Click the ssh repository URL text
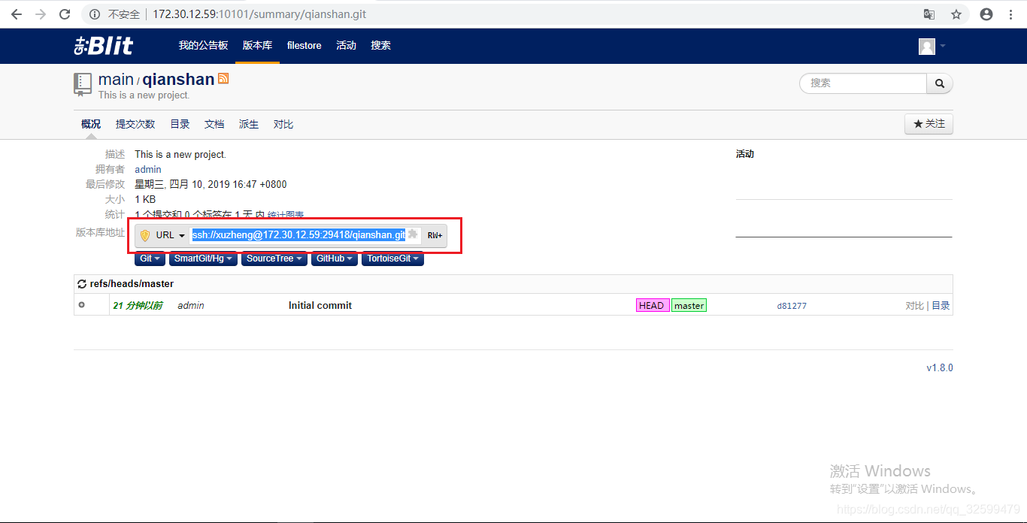This screenshot has height=523, width=1027. pyautogui.click(x=298, y=235)
